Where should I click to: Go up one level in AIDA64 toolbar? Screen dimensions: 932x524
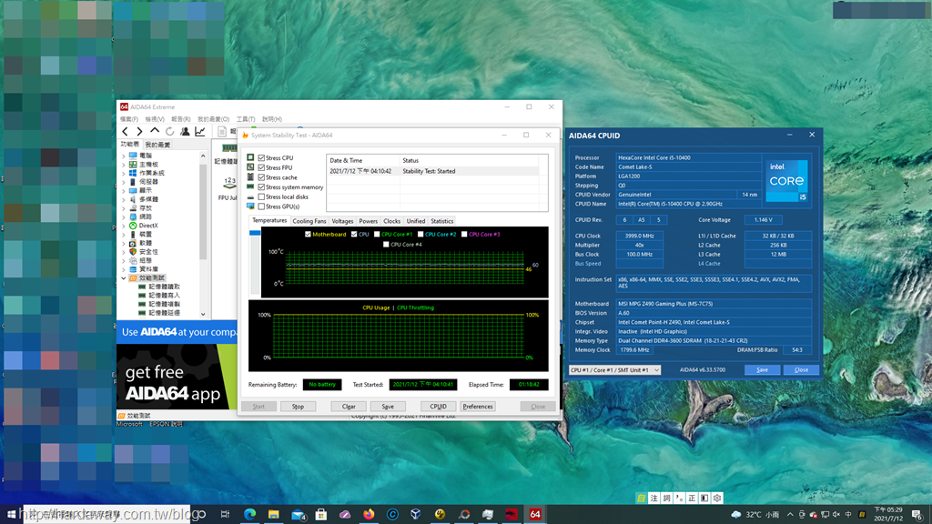[x=155, y=131]
